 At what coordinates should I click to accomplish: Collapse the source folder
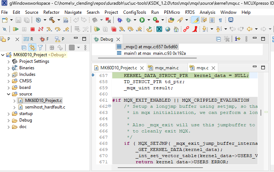point(8,94)
